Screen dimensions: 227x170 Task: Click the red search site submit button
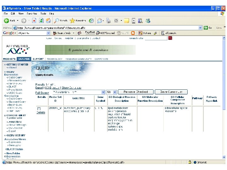click(170, 38)
